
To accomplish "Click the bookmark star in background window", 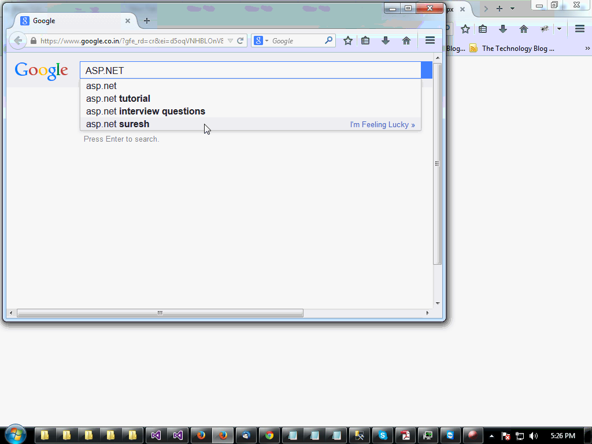I will tap(465, 29).
